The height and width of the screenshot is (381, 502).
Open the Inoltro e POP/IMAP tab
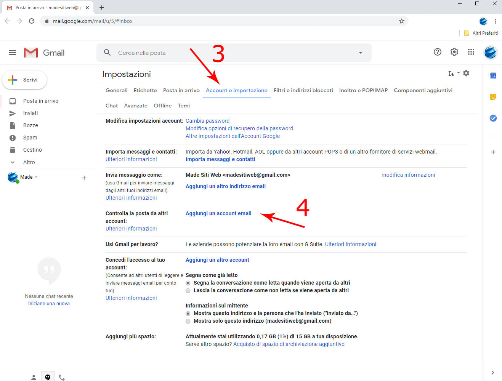(363, 90)
